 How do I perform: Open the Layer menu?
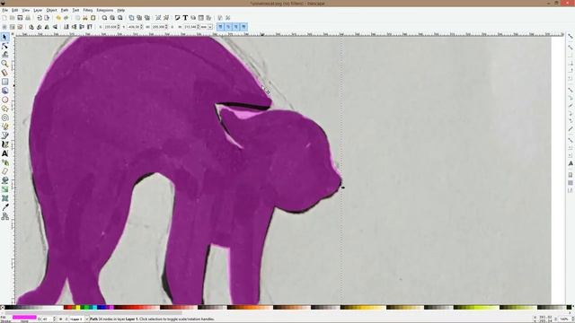(38, 10)
